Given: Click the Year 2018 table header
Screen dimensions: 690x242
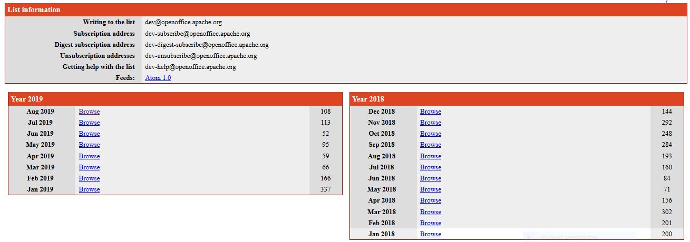Looking at the screenshot, I should tap(517, 99).
